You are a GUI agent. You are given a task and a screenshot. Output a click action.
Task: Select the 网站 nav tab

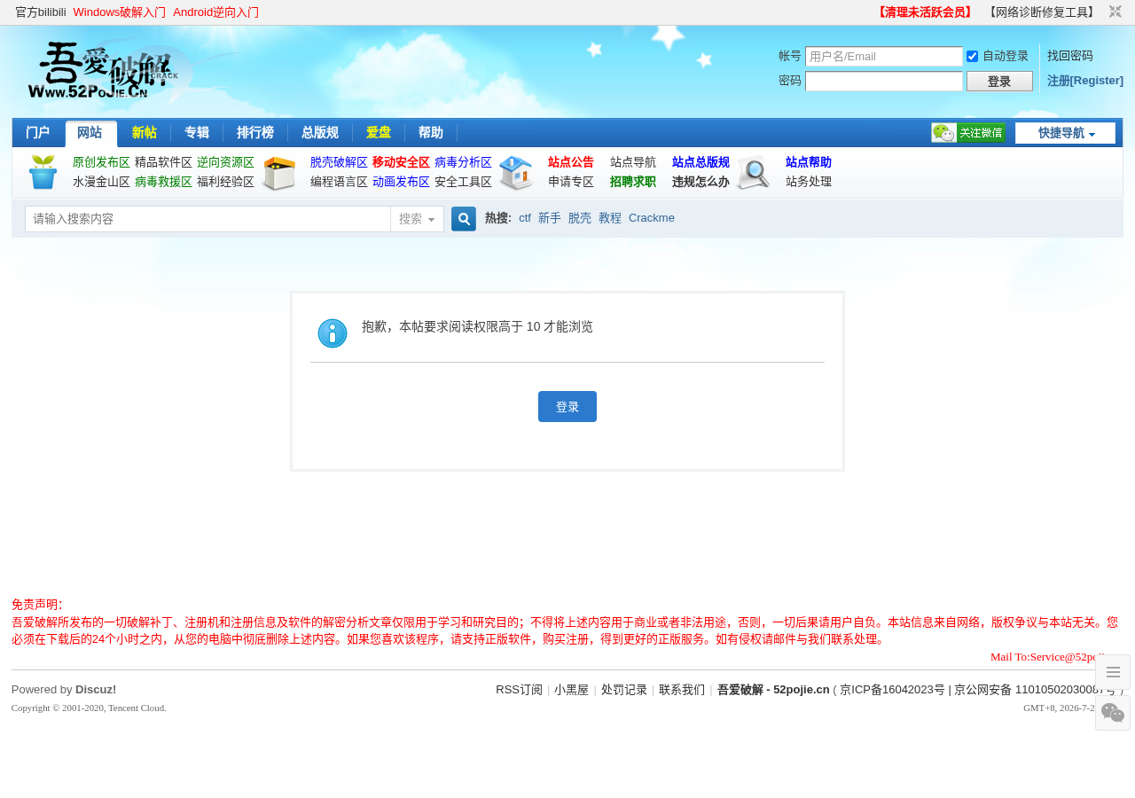pos(90,134)
